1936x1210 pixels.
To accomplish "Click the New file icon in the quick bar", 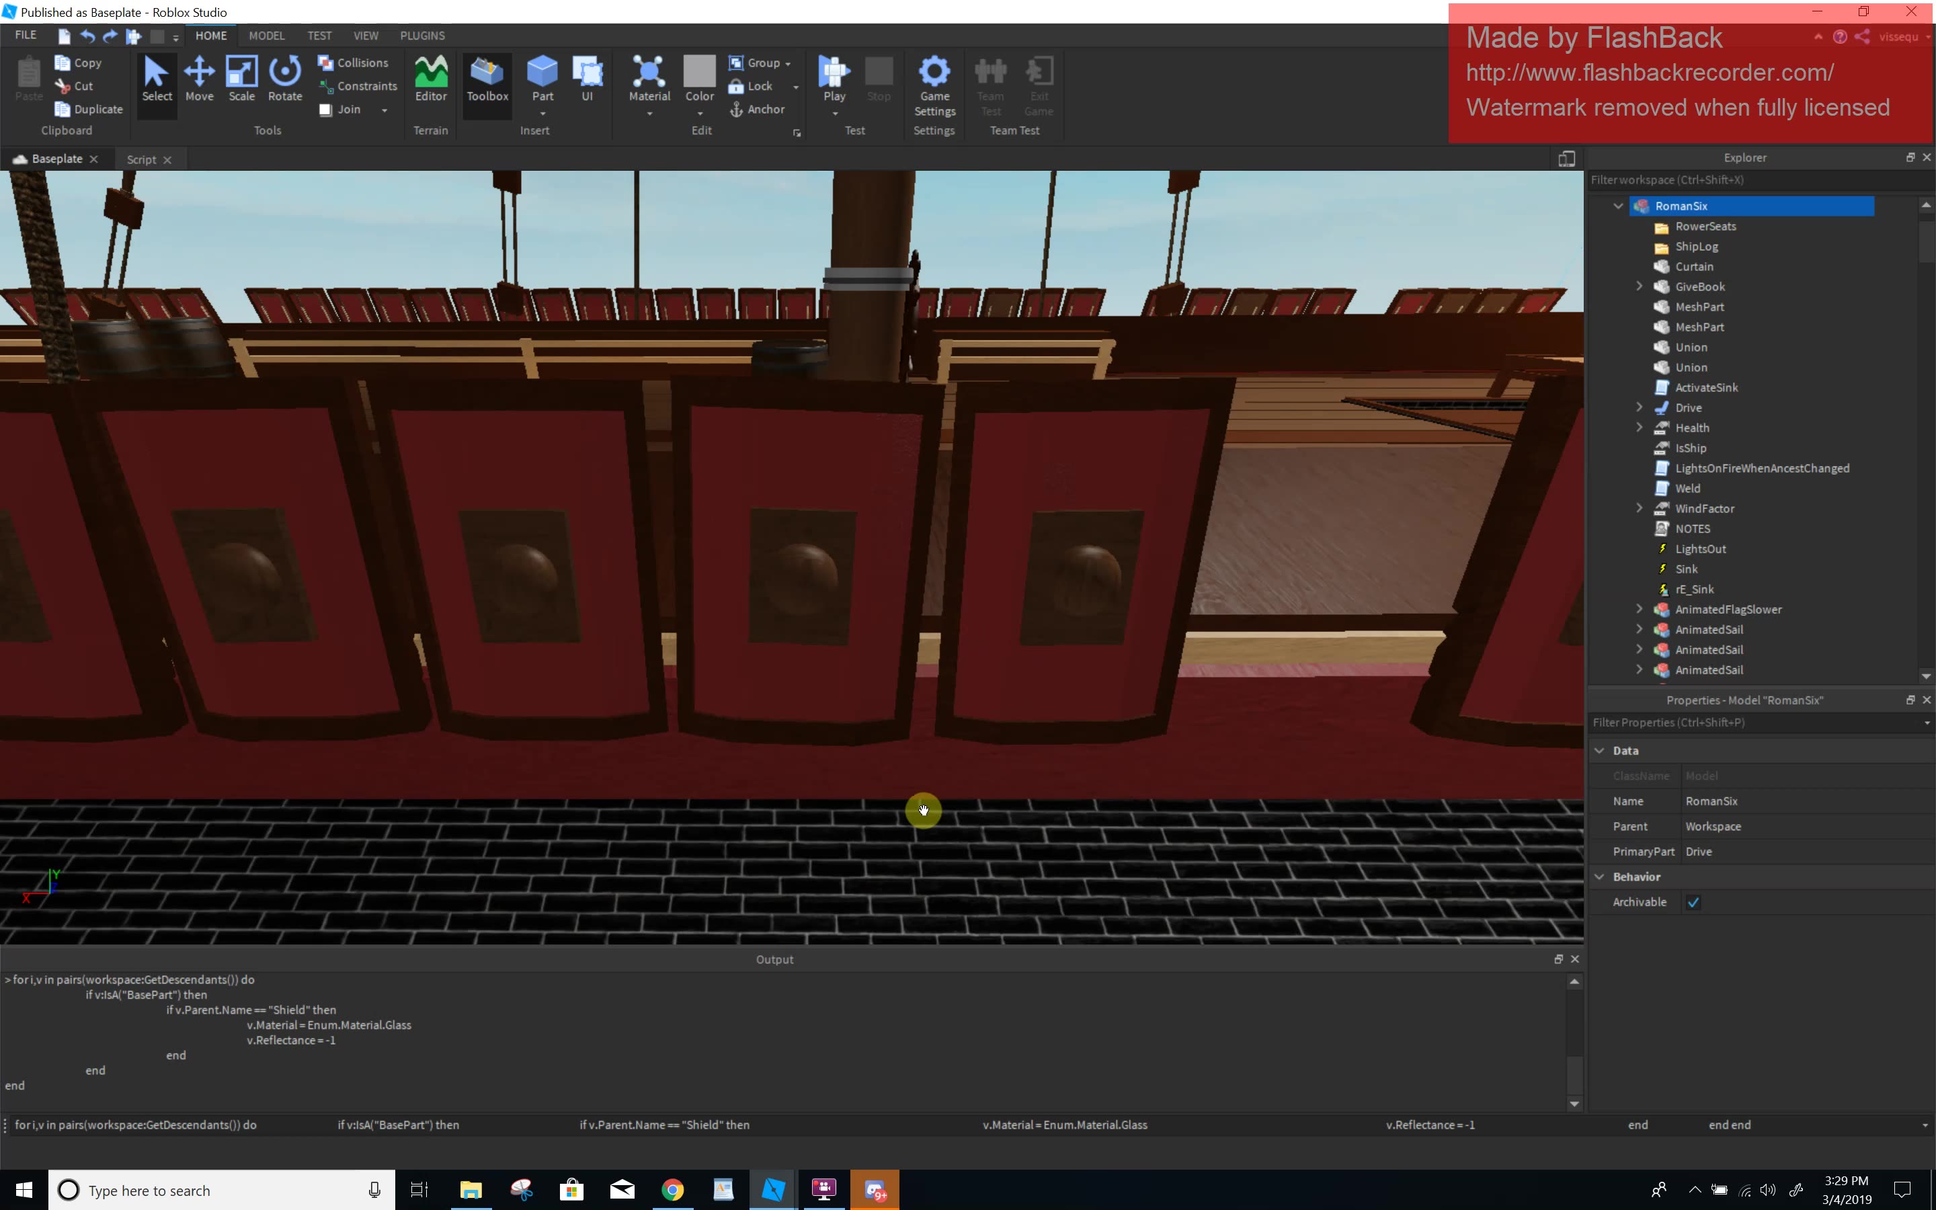I will pyautogui.click(x=64, y=36).
